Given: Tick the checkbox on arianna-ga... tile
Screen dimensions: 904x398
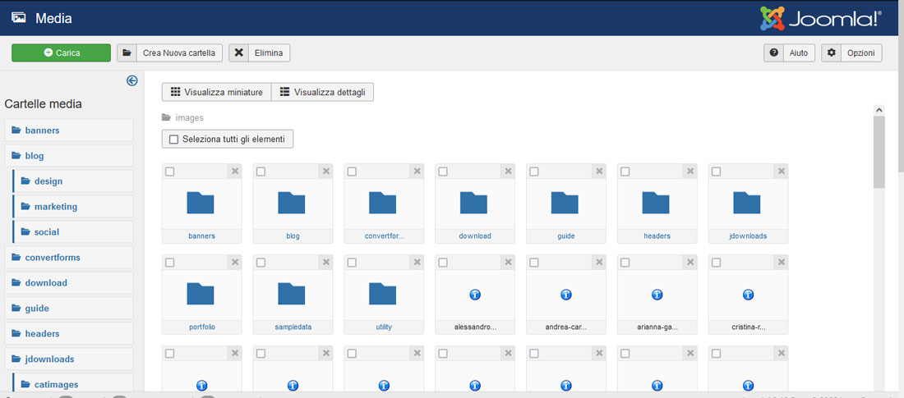Looking at the screenshot, I should (625, 263).
